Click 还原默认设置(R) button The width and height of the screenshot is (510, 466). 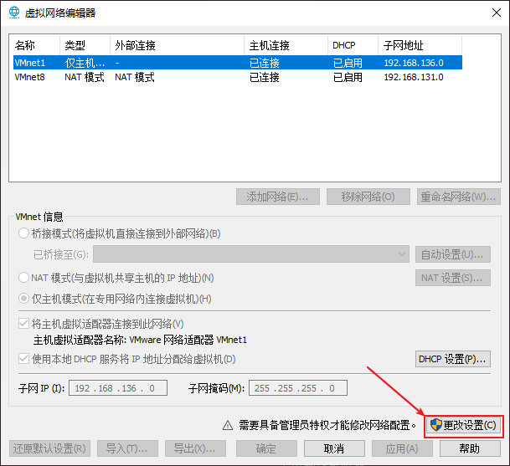click(49, 448)
